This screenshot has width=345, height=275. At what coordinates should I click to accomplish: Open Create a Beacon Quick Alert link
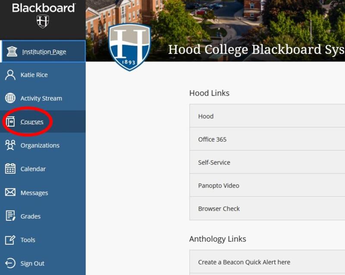pos(267,262)
